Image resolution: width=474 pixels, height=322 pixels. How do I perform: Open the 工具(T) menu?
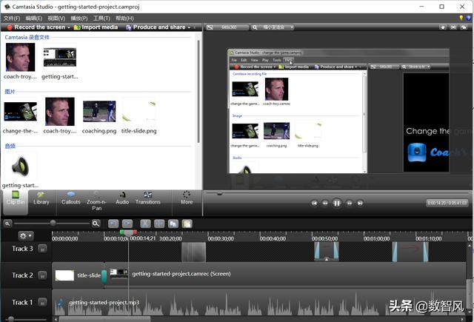click(x=101, y=18)
